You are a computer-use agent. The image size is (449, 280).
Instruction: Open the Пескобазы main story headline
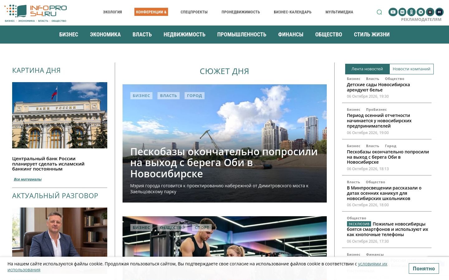(224, 163)
